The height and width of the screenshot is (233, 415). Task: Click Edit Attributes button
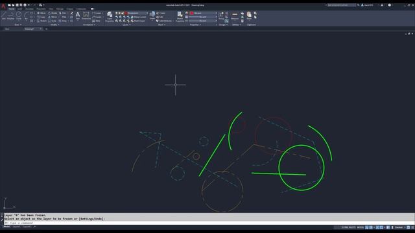click(164, 21)
